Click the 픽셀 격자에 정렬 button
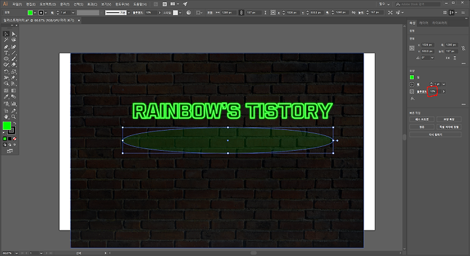The height and width of the screenshot is (256, 470). (448, 127)
